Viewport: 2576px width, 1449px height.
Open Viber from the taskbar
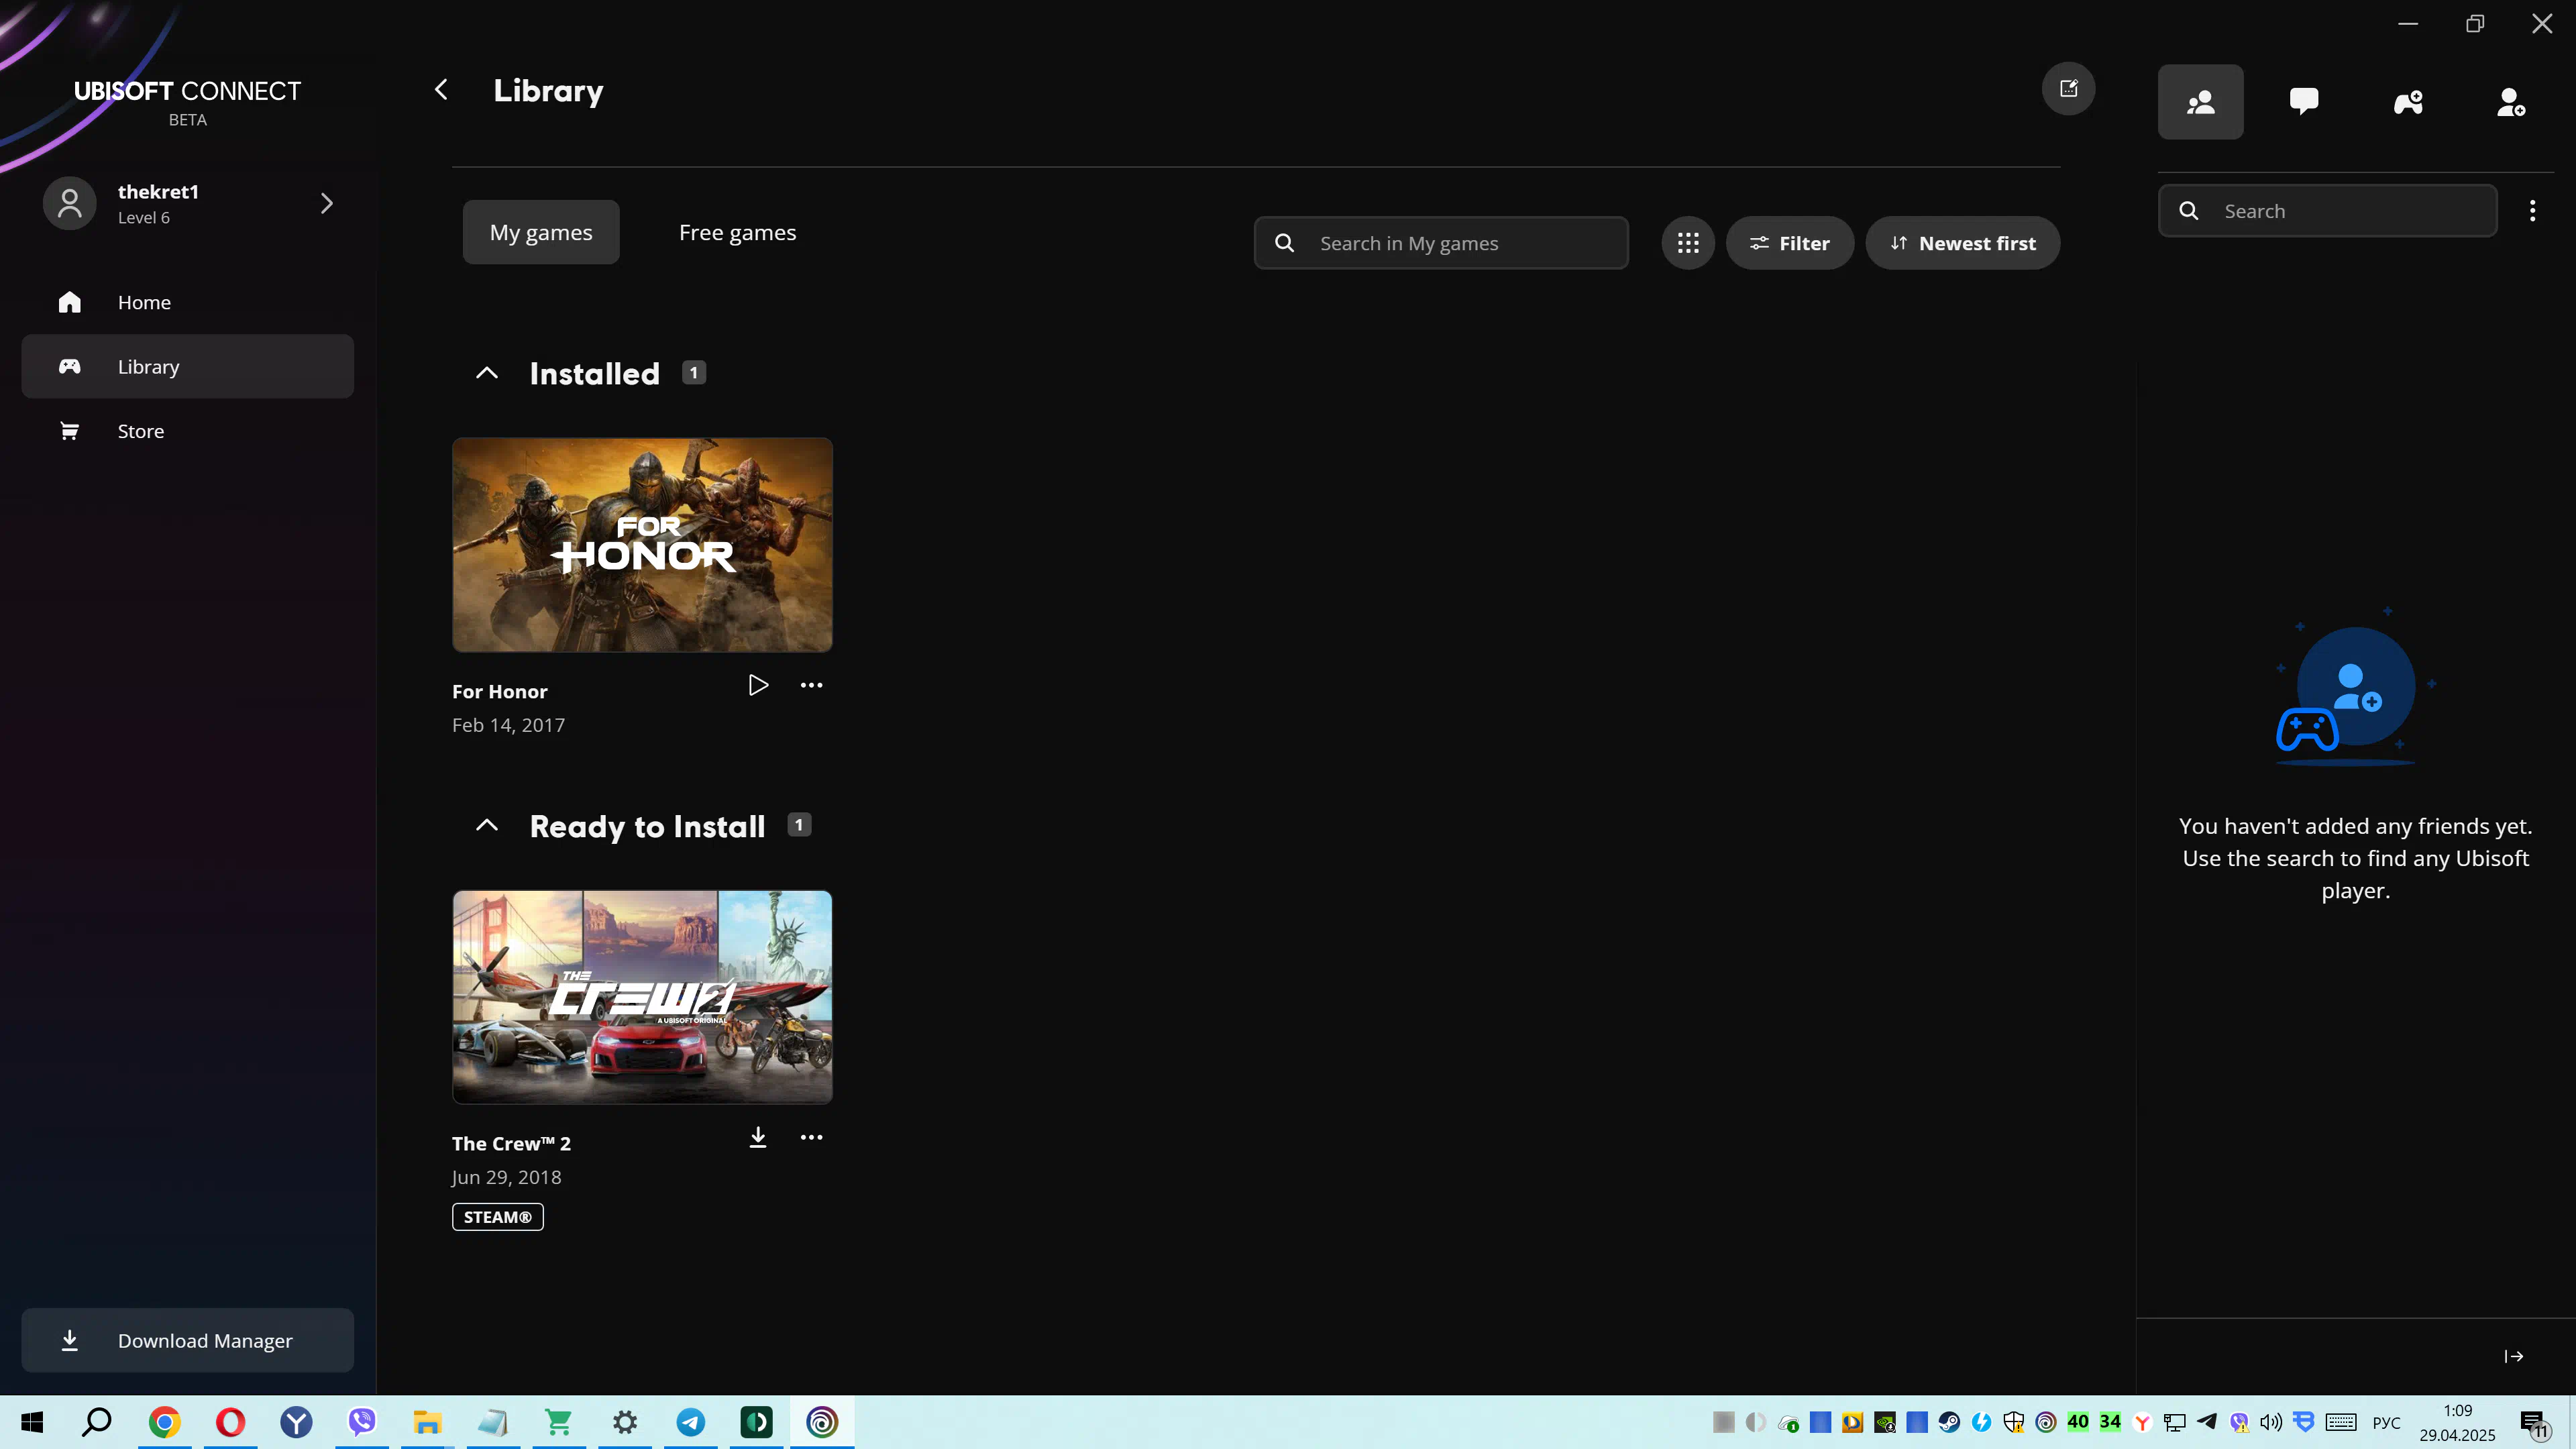[x=362, y=1422]
